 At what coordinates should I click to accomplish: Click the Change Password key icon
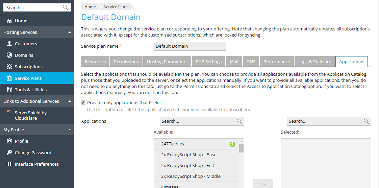[x=9, y=152]
